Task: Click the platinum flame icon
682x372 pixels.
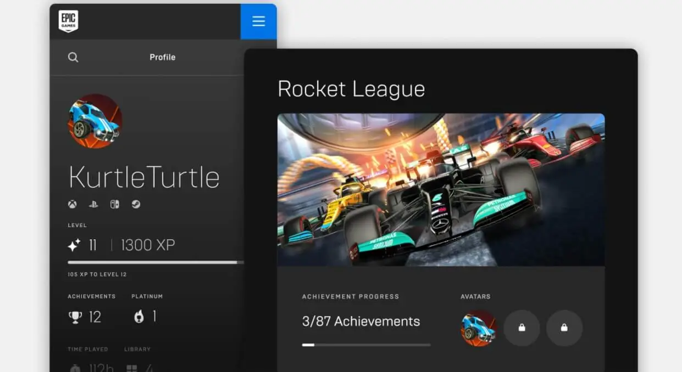Action: [139, 317]
